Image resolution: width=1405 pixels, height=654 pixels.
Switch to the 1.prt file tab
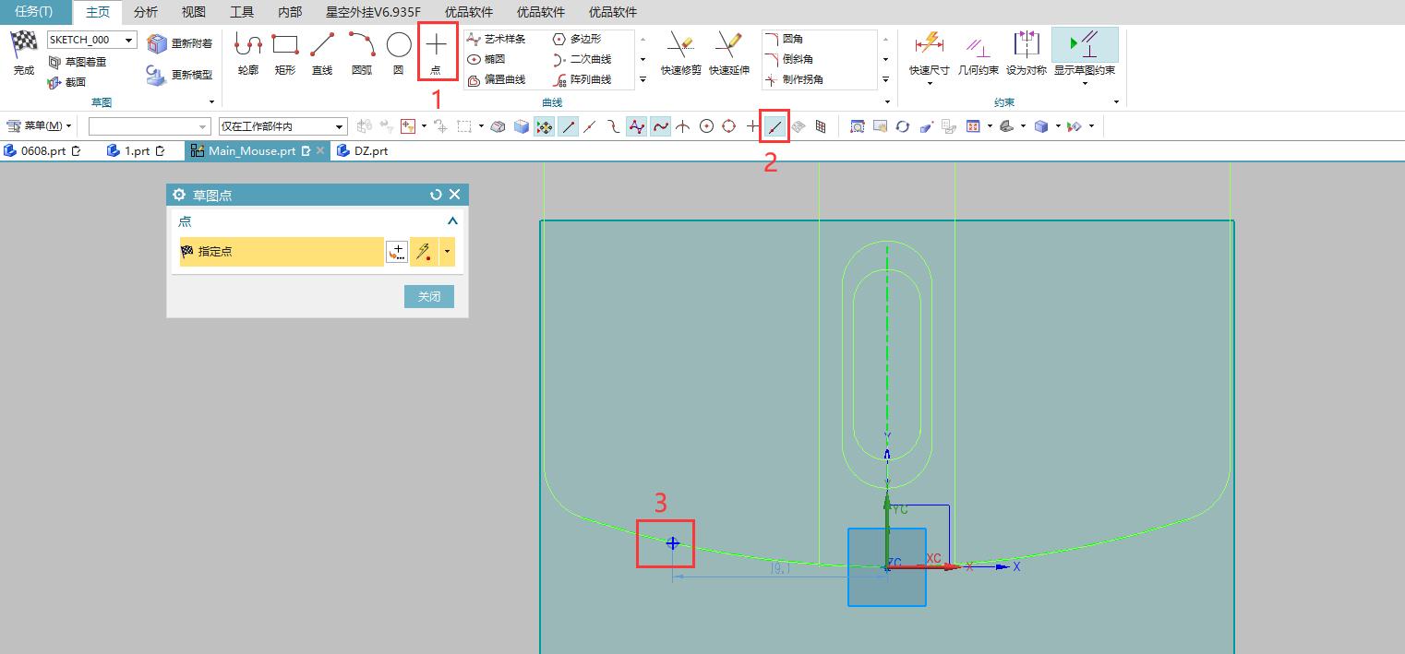[136, 150]
